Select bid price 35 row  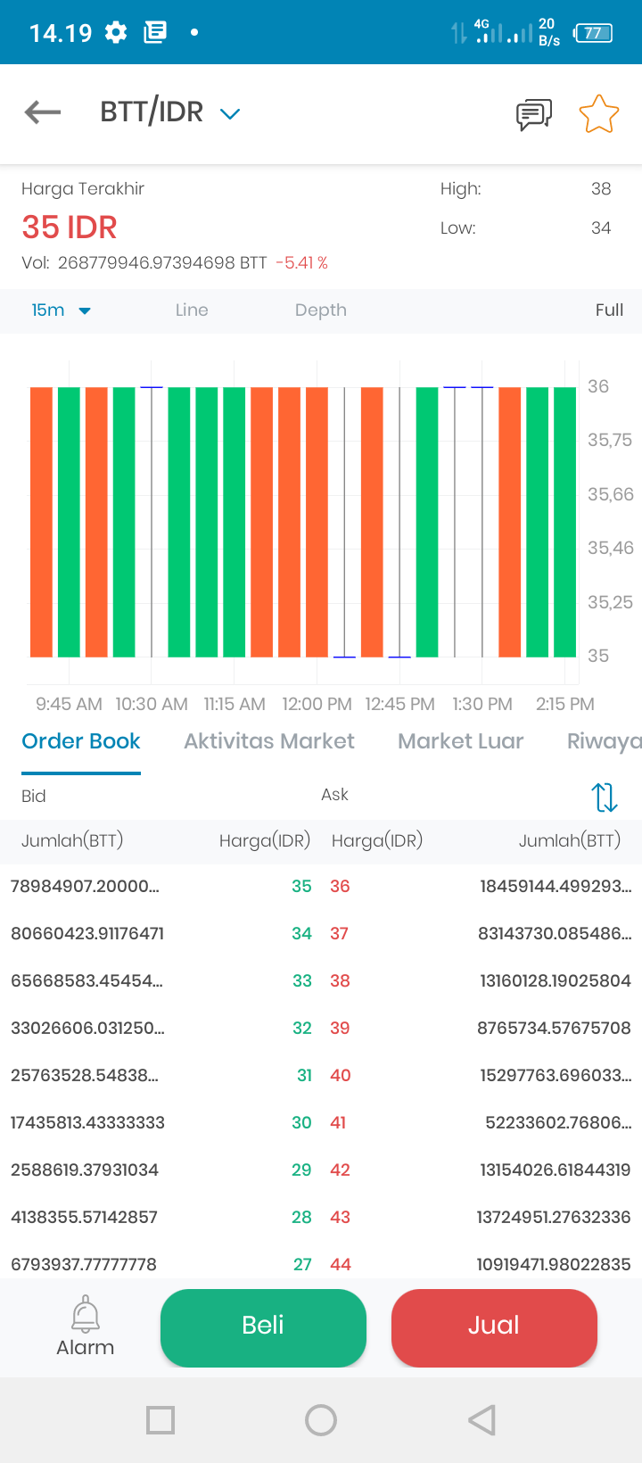point(161,887)
